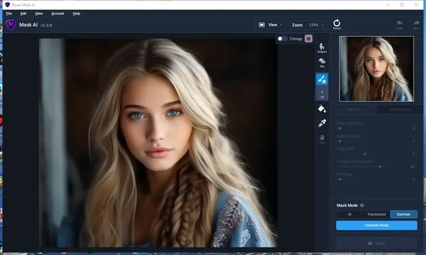Click the Mask Mode help icon

(x=362, y=205)
